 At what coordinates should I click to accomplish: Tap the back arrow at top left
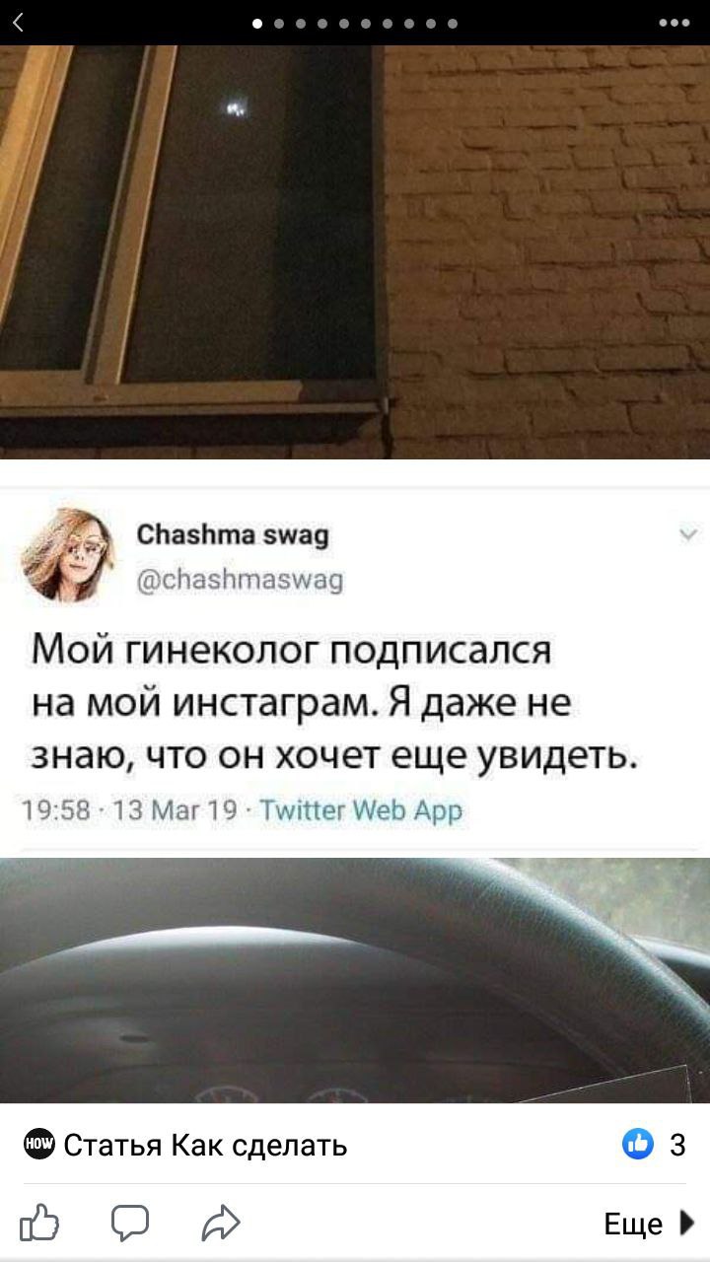coord(20,23)
